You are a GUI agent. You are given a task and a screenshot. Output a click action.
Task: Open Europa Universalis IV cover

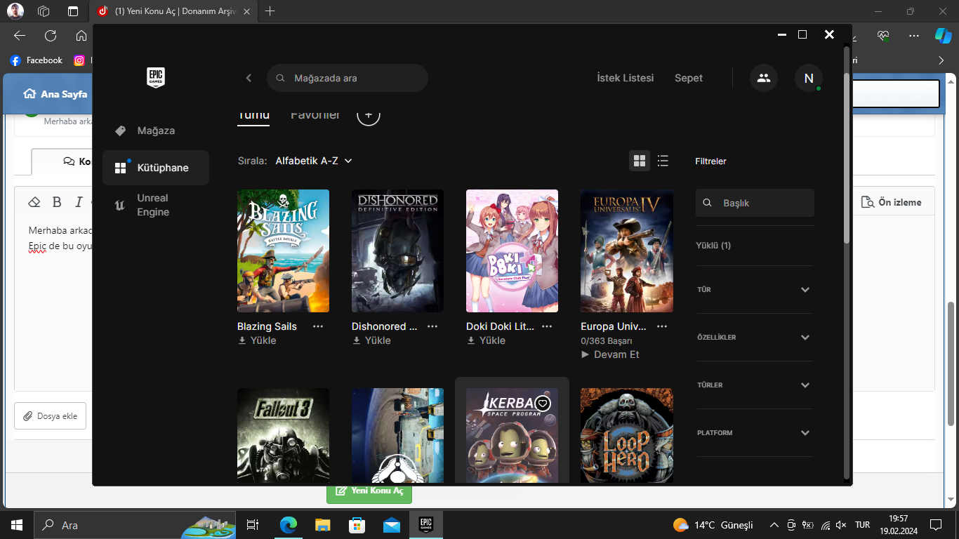coord(627,251)
